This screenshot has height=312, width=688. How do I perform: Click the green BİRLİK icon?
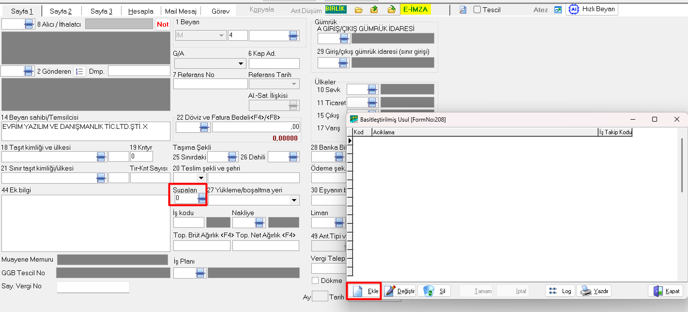point(336,9)
